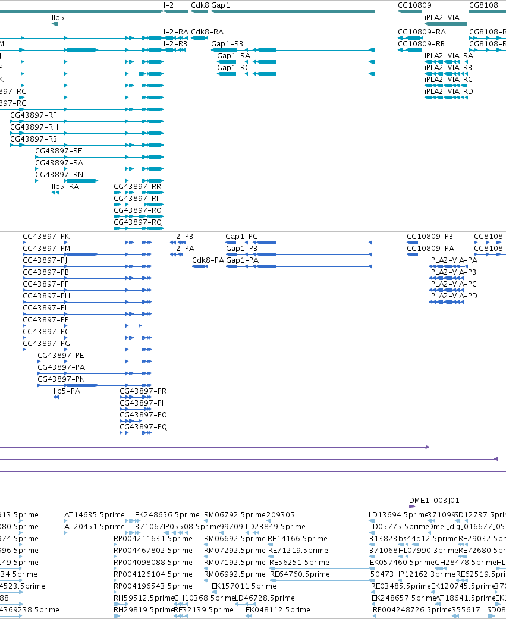Open the Gap1-RB transcript label

(x=227, y=44)
